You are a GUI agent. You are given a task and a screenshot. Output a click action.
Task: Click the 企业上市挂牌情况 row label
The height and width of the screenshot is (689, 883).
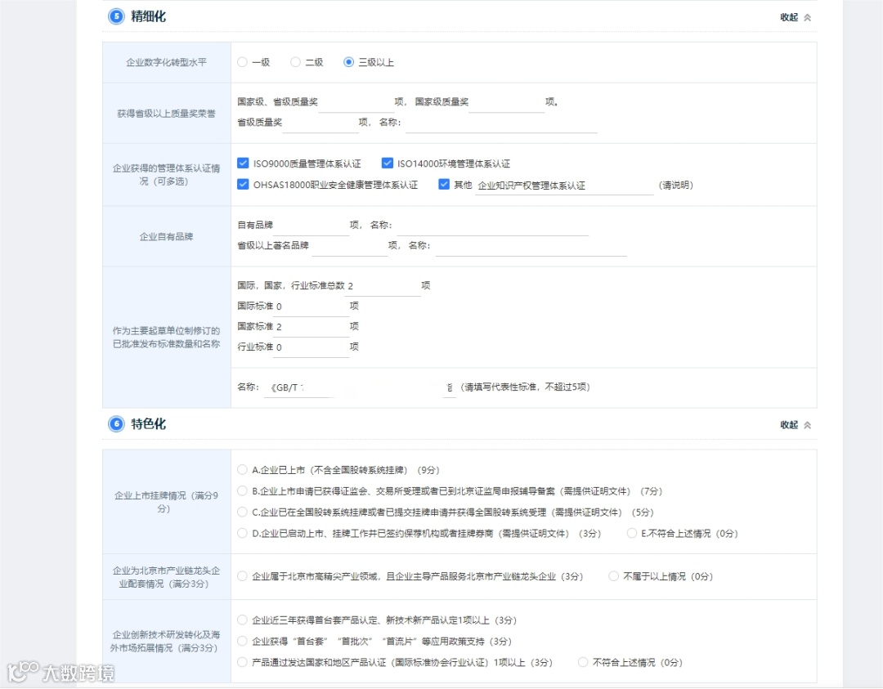pyautogui.click(x=166, y=502)
